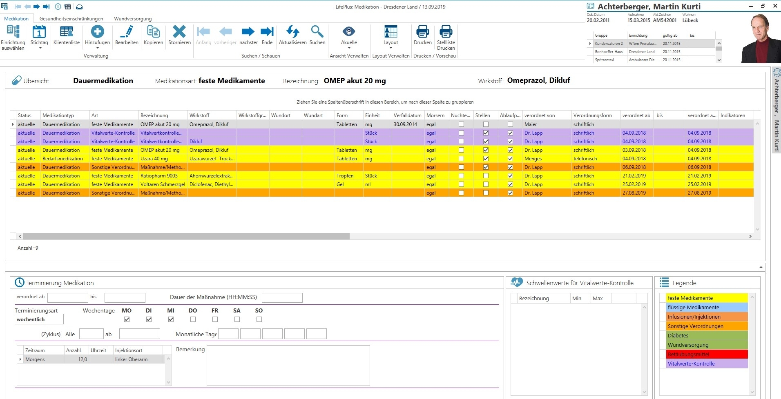Open the Wundversorgung tab
Image resolution: width=781 pixels, height=399 pixels.
coord(133,19)
